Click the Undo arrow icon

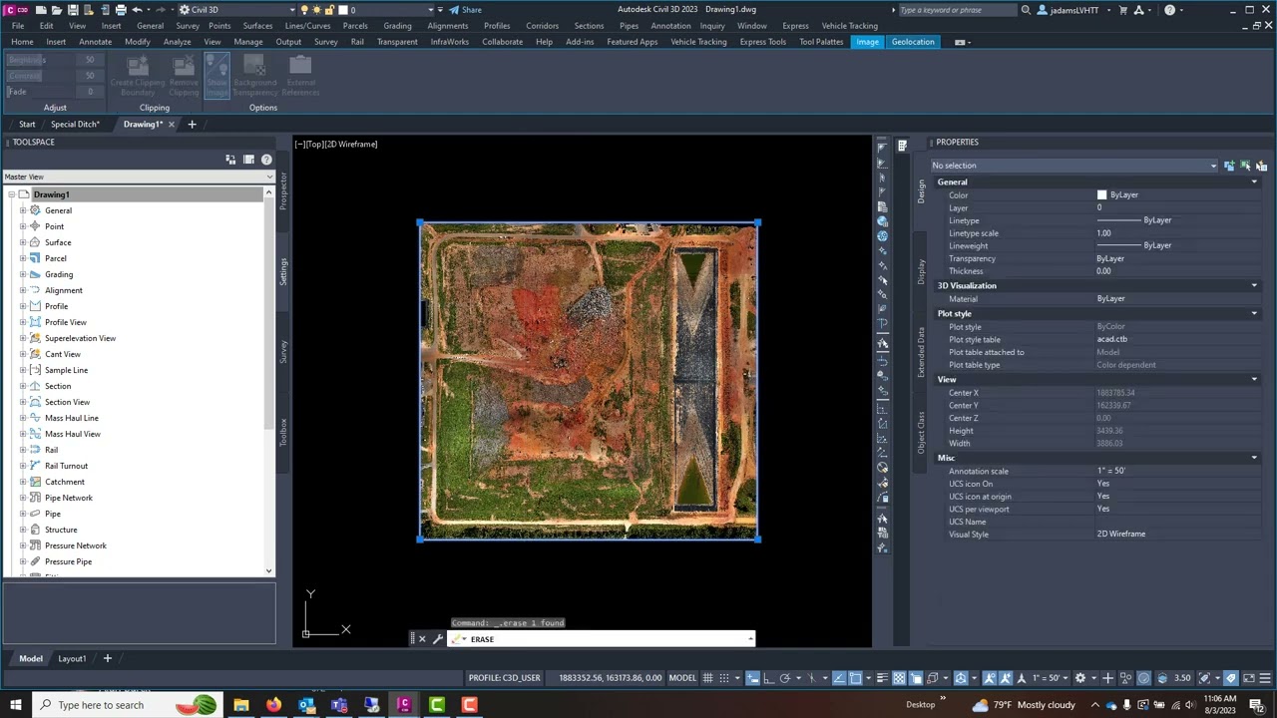[x=137, y=10]
